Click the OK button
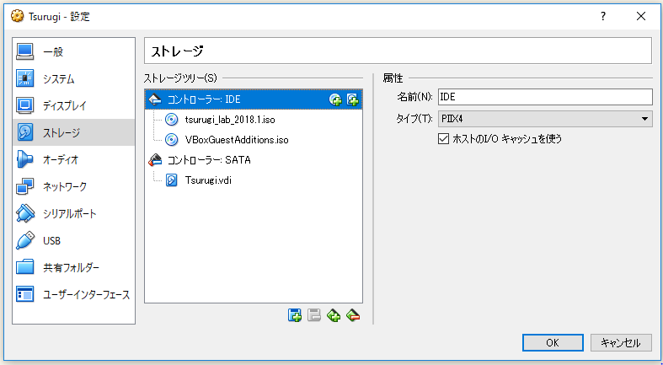663x365 pixels. coord(553,342)
